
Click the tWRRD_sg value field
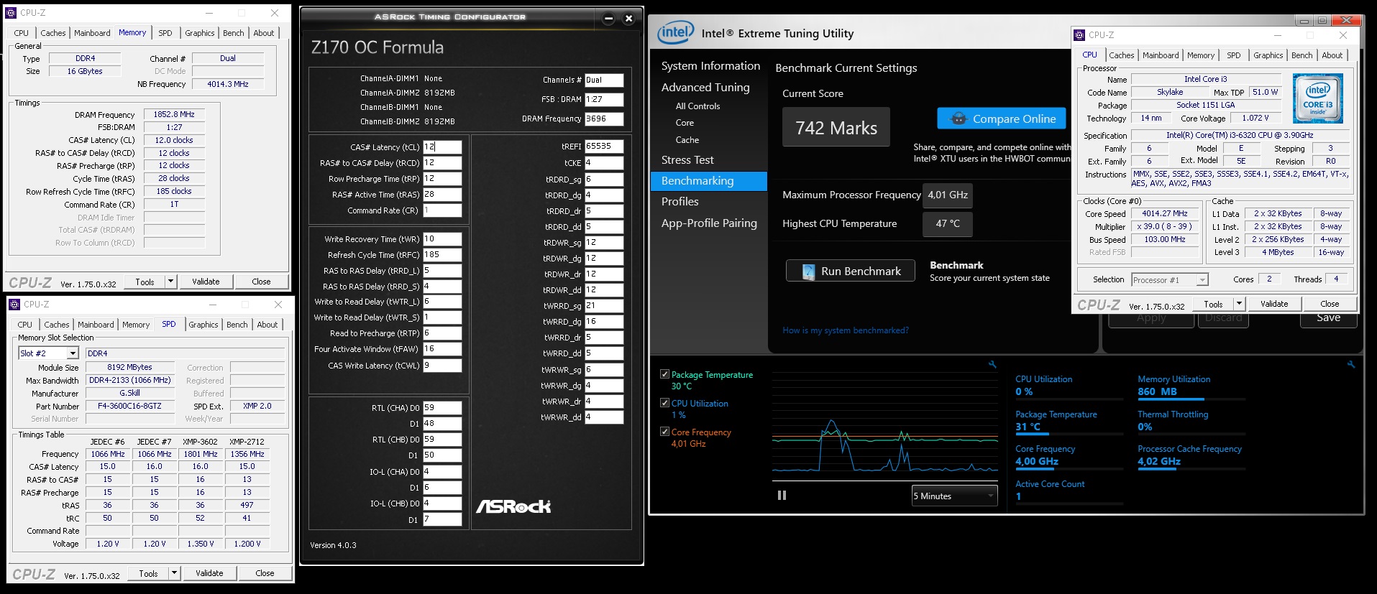604,305
